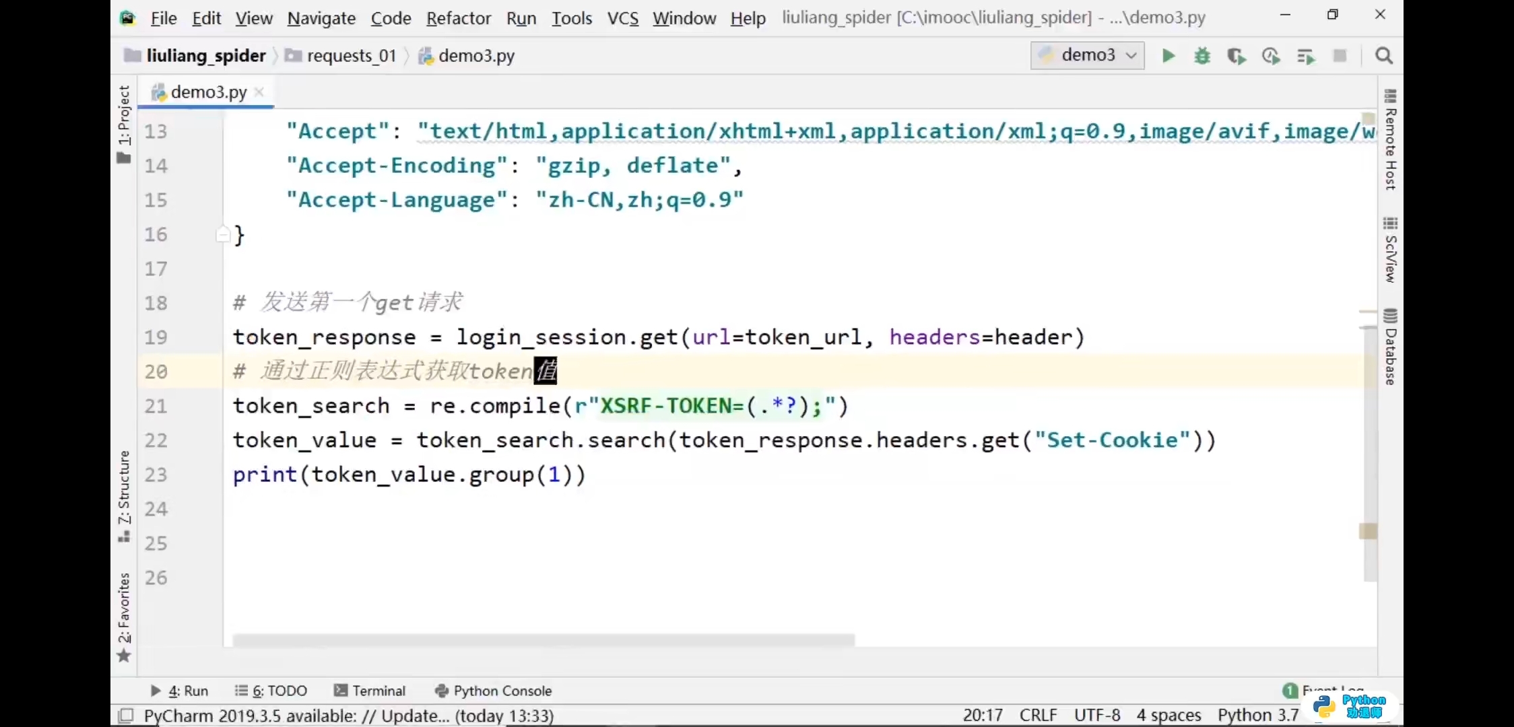Open the Favorites tool window

(x=124, y=617)
